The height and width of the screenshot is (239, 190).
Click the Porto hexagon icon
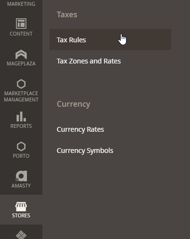point(21,147)
